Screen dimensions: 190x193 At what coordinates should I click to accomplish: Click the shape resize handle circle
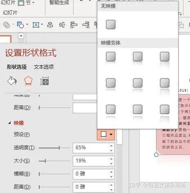pos(156,155)
